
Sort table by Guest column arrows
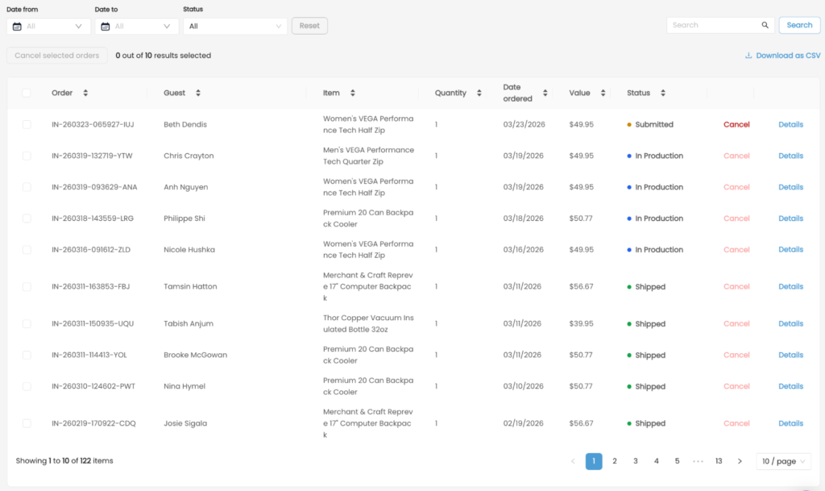[198, 94]
